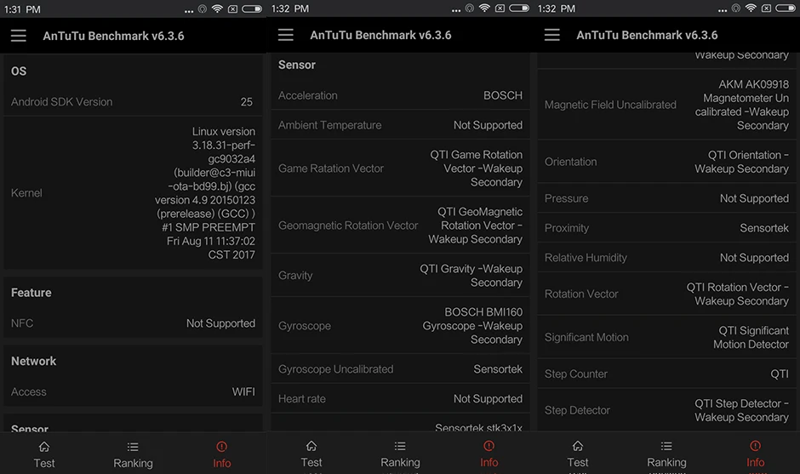
Task: Click WIFI access value
Action: click(x=243, y=391)
